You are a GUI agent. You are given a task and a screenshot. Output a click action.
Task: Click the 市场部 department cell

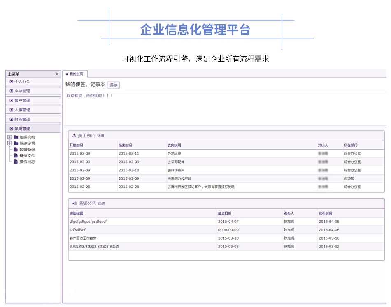pos(349,178)
